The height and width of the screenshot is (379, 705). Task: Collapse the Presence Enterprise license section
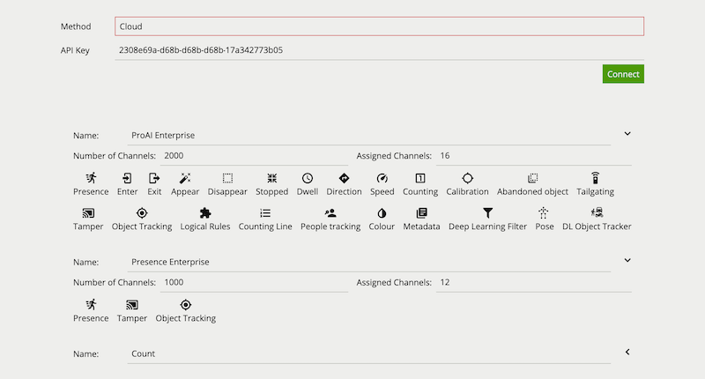pos(627,260)
